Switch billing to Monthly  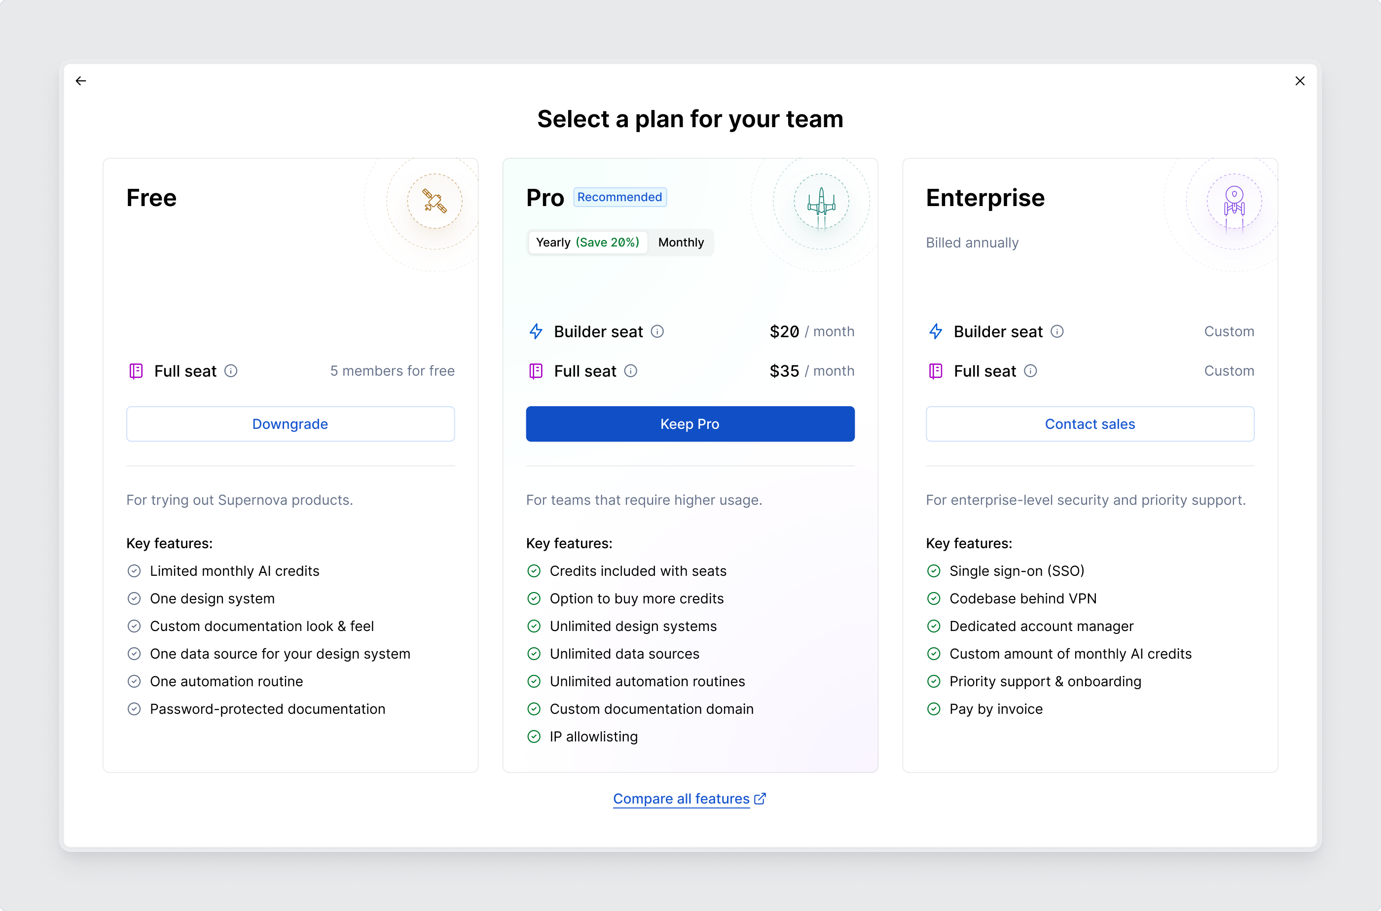681,242
